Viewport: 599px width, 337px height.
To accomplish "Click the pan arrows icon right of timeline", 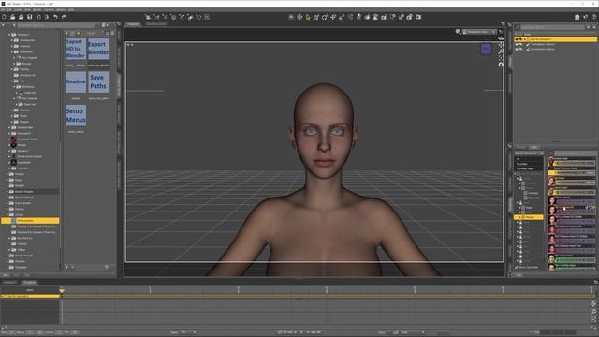I will coord(593,304).
